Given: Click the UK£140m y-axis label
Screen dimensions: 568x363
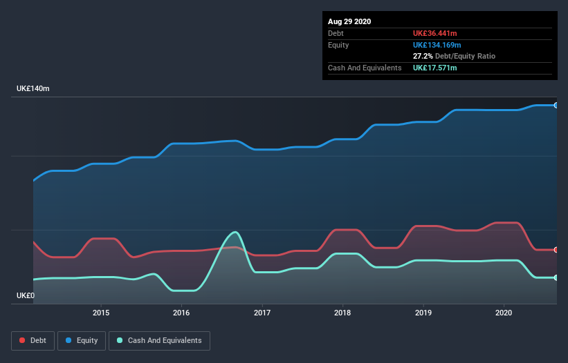Looking at the screenshot, I should click(33, 88).
